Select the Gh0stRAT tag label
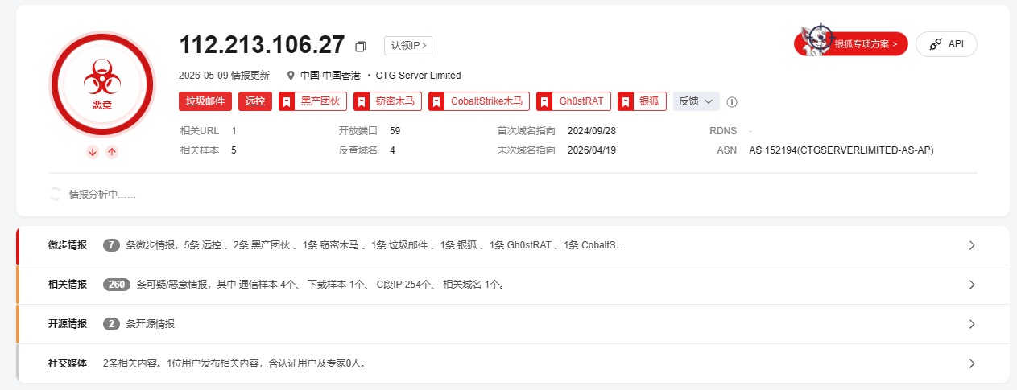This screenshot has width=1017, height=390. pyautogui.click(x=581, y=101)
